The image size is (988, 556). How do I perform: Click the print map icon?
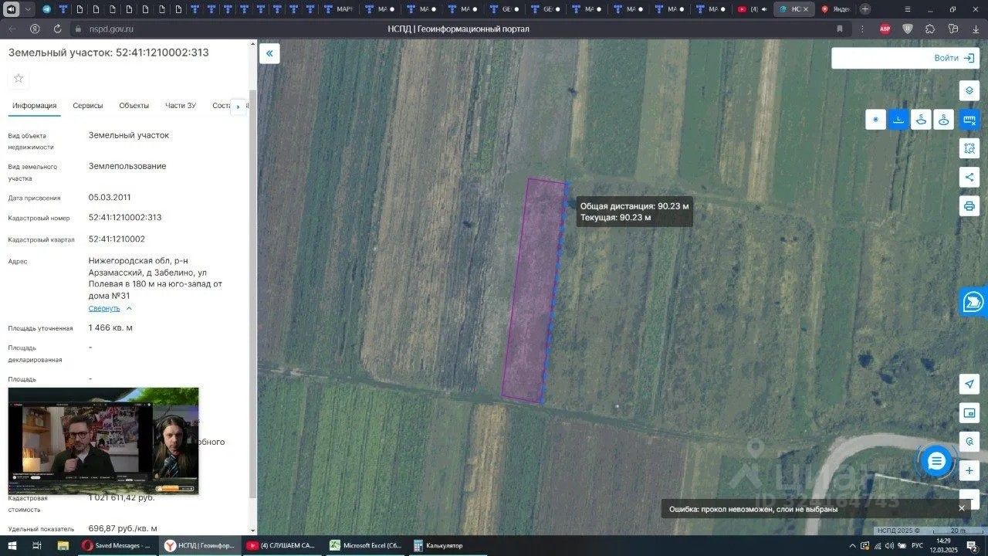[x=969, y=205]
